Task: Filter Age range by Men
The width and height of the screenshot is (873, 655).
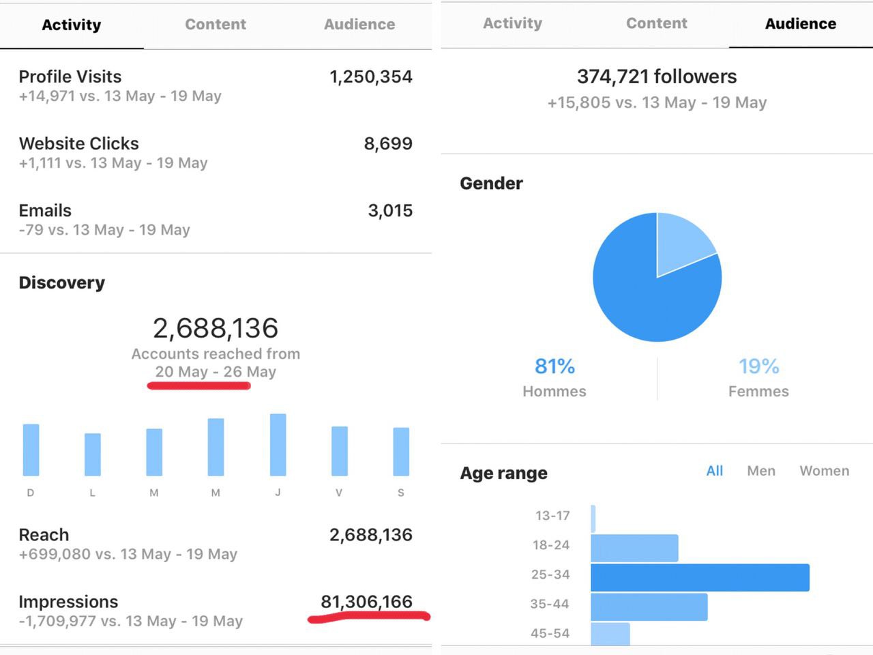Action: 760,471
